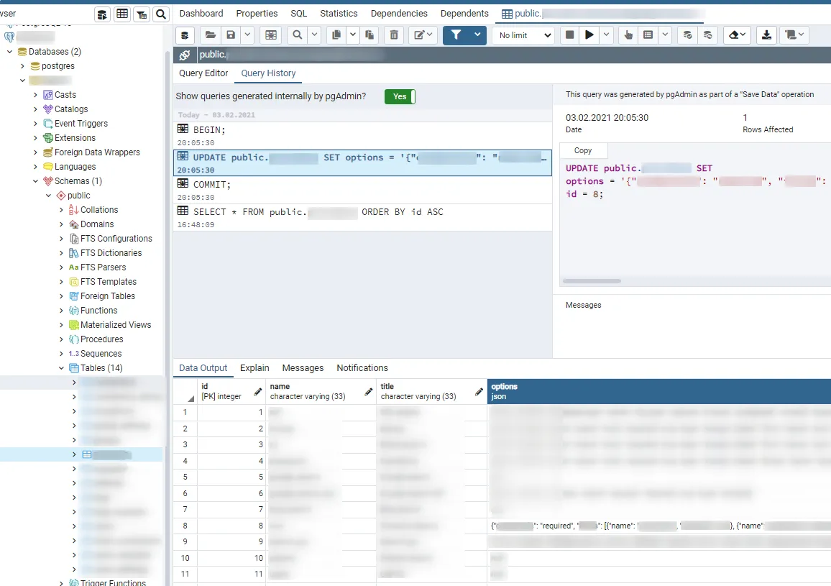Image resolution: width=831 pixels, height=586 pixels.
Task: Switch to the Query Editor tab
Action: [203, 73]
